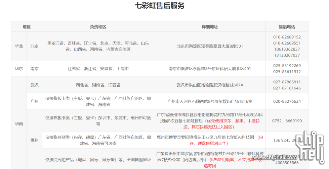Select phone number 0752 - 6669190
Screen dimensions: 329x169
coord(287,121)
